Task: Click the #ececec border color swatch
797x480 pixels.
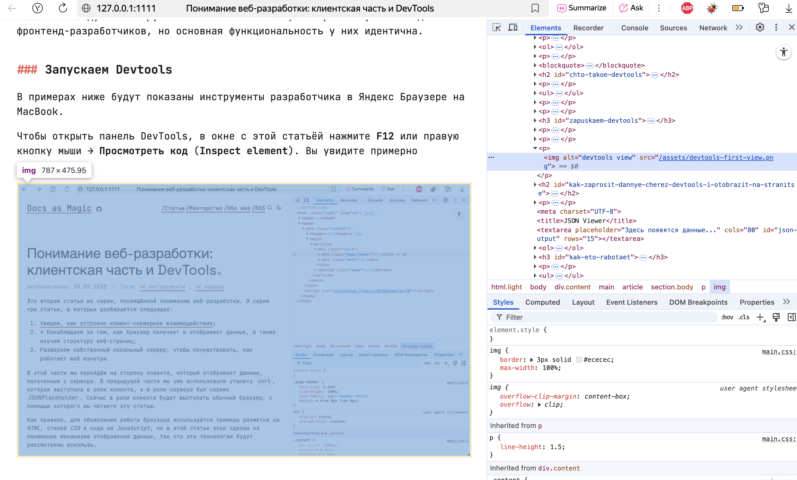Action: (579, 360)
